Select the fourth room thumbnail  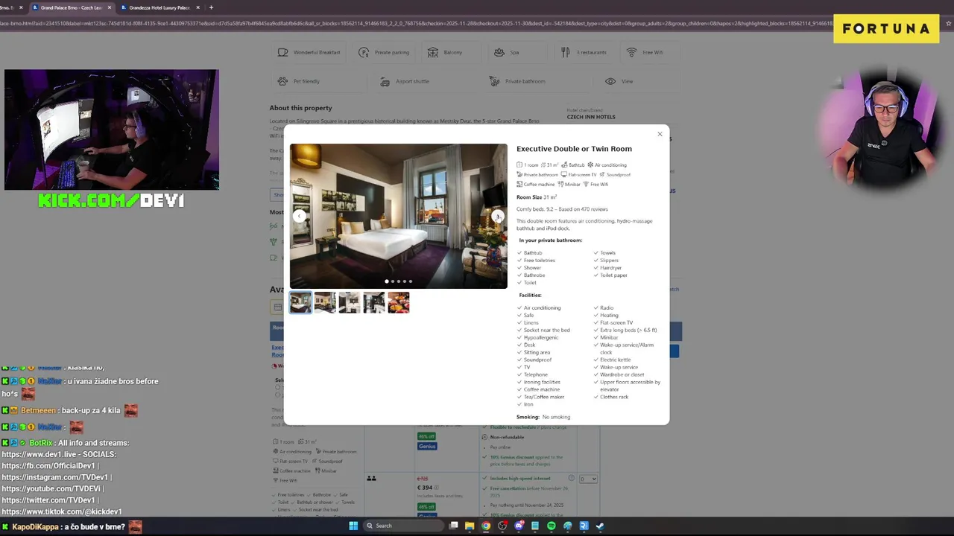coord(374,302)
